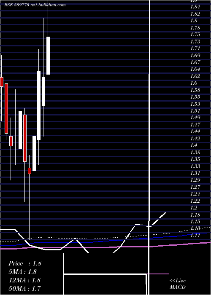Click the '5MA : 1.8' value
This screenshot has width=211, height=295.
22,272
